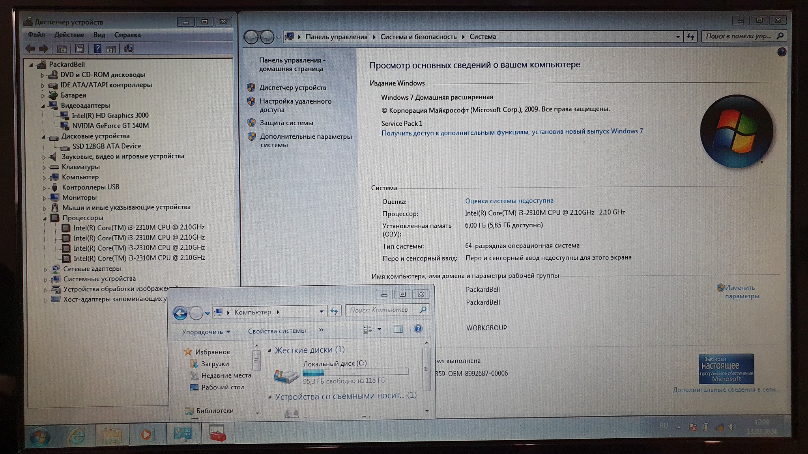Expand the Сетевые адаптеры node
Screen dimensions: 808x454
(x=45, y=270)
